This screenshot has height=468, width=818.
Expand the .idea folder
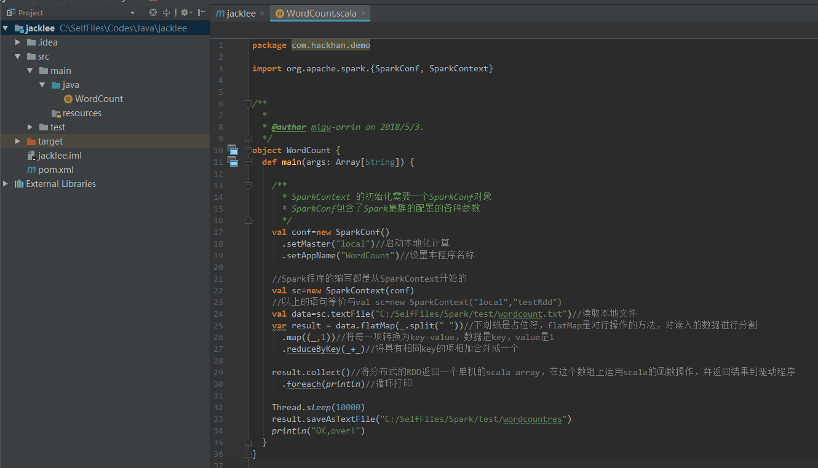tap(18, 42)
